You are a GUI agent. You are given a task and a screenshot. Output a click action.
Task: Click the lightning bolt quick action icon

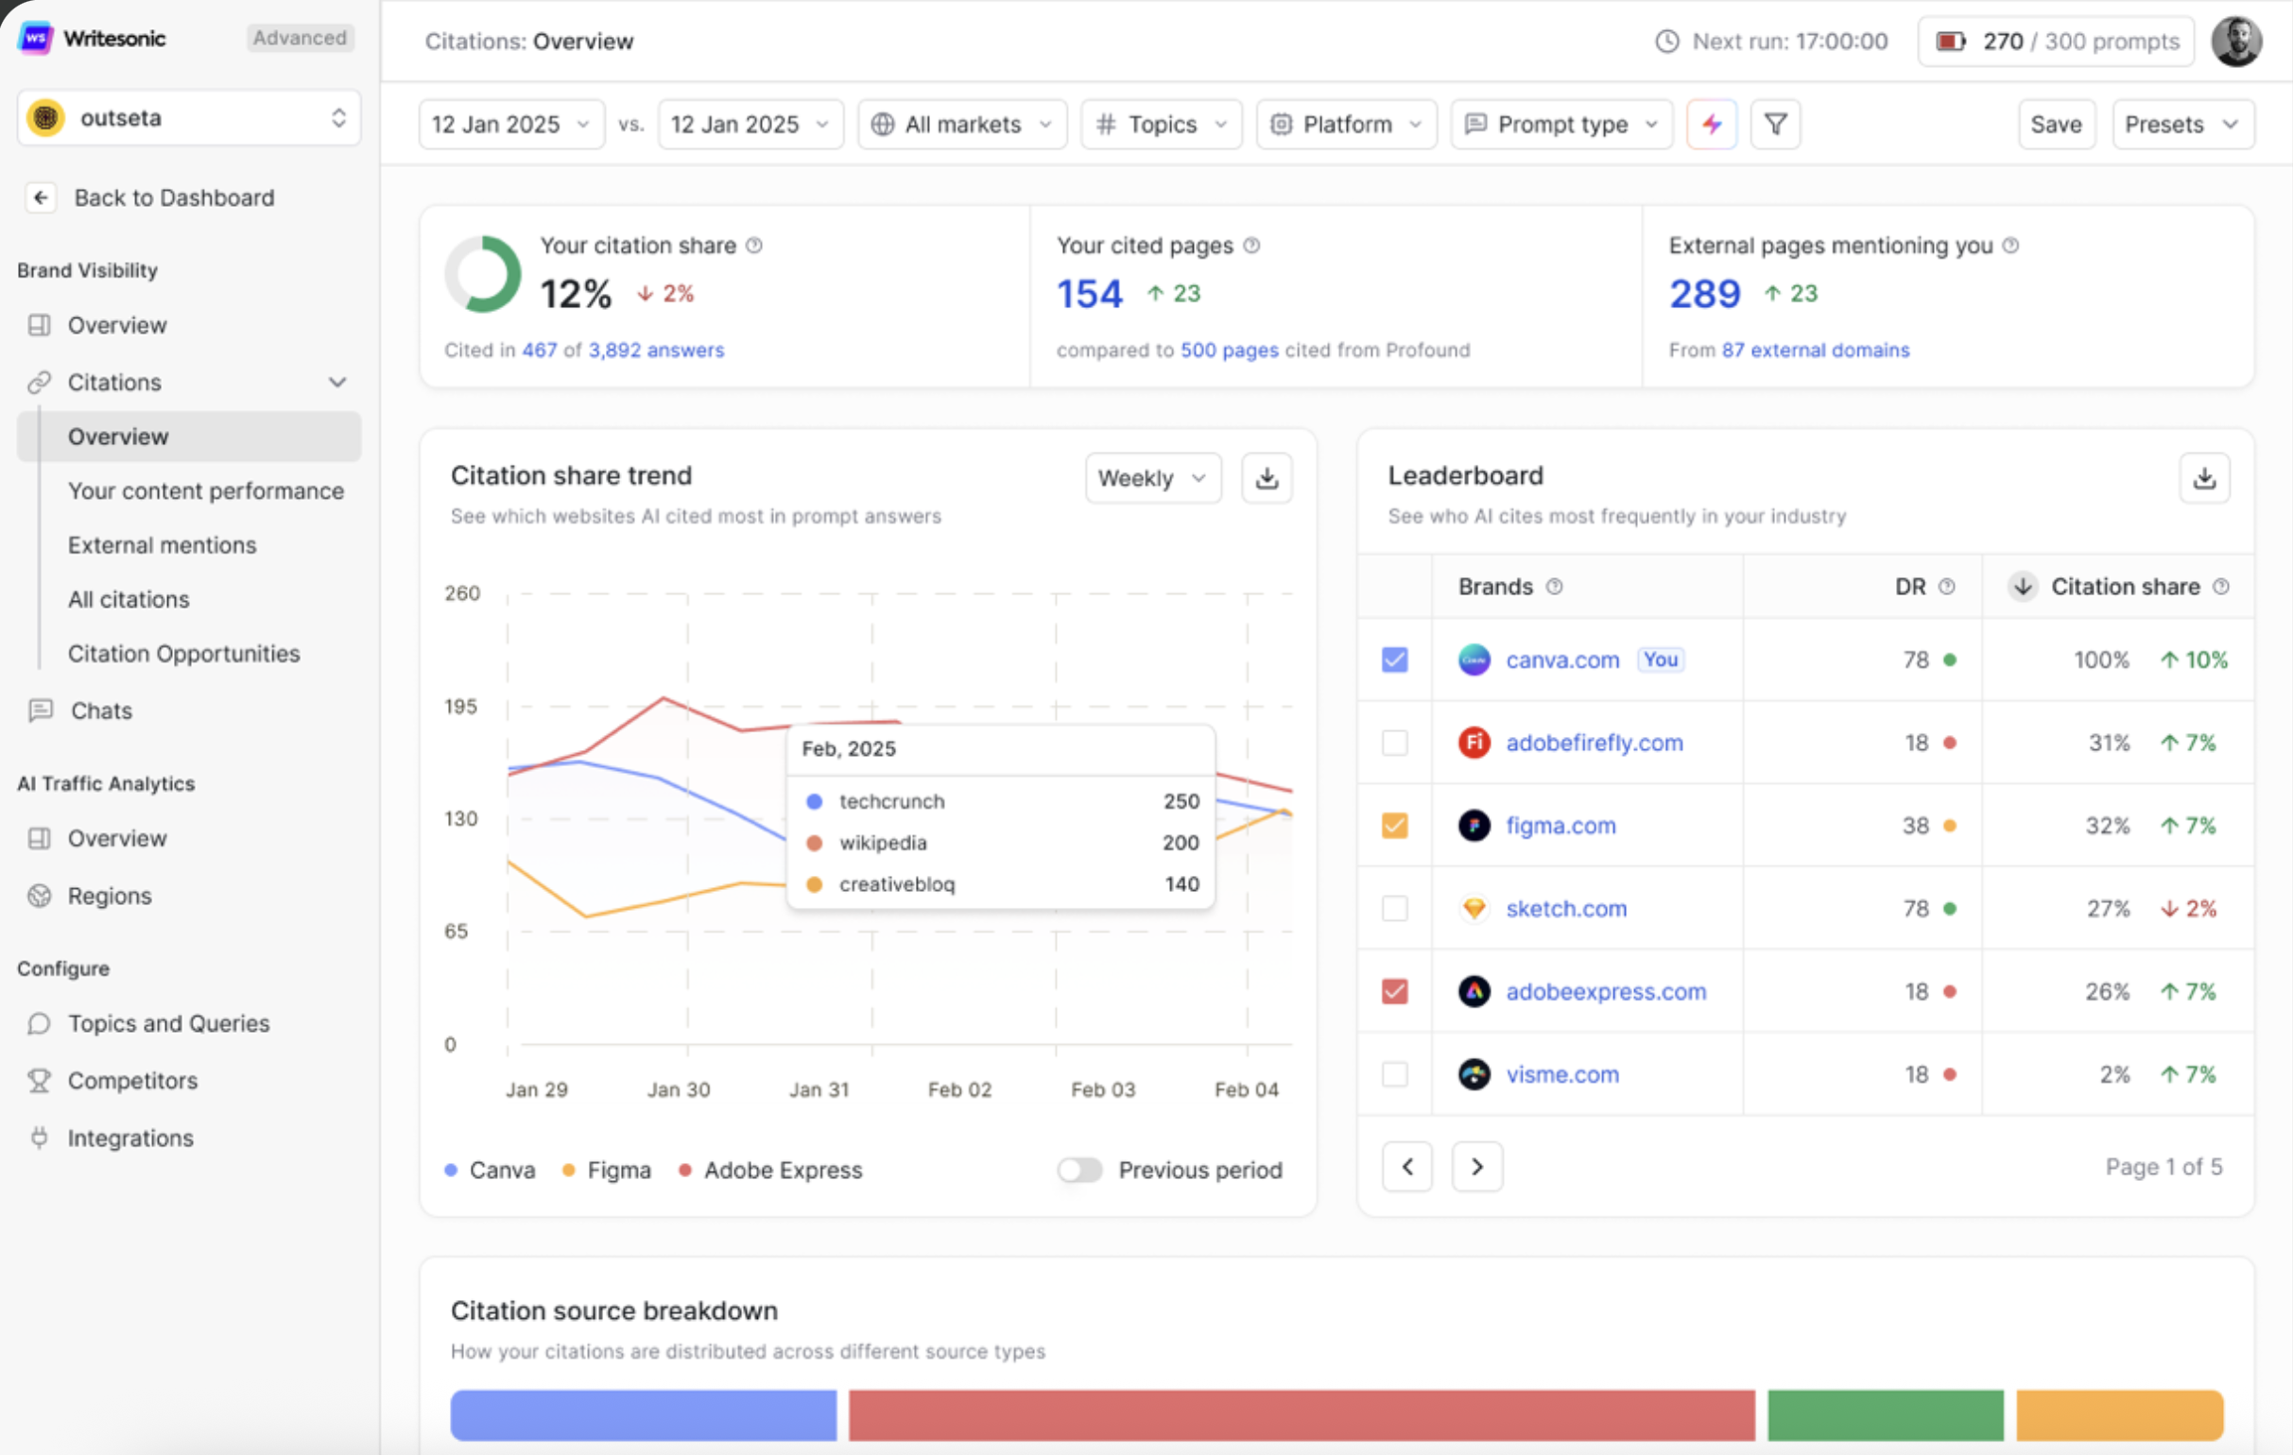1711,125
